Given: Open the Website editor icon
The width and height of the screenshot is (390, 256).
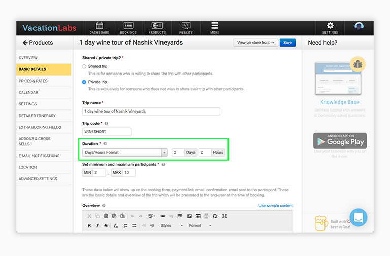Looking at the screenshot, I should [186, 28].
